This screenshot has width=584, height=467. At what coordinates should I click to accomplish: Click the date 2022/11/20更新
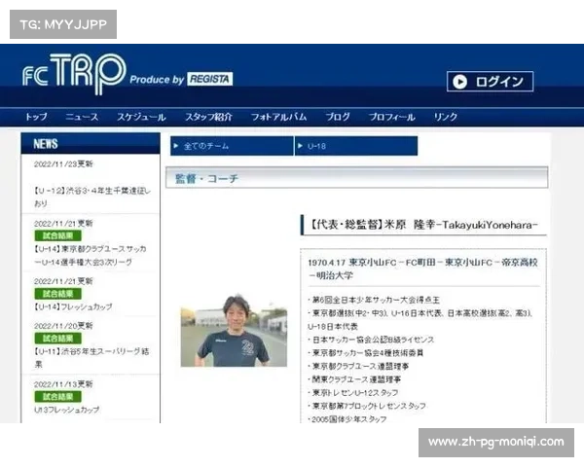coord(63,326)
